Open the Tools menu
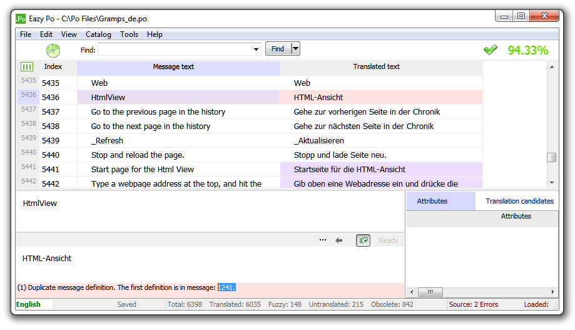The height and width of the screenshot is (330, 575). pyautogui.click(x=129, y=34)
